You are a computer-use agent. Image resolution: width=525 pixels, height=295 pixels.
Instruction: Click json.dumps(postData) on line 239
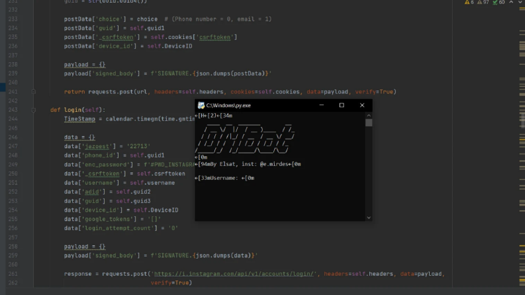click(230, 73)
